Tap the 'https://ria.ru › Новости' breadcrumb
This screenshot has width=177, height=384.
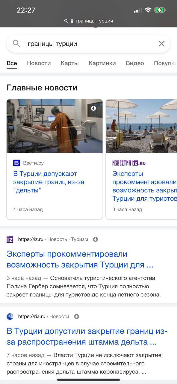(x=43, y=316)
